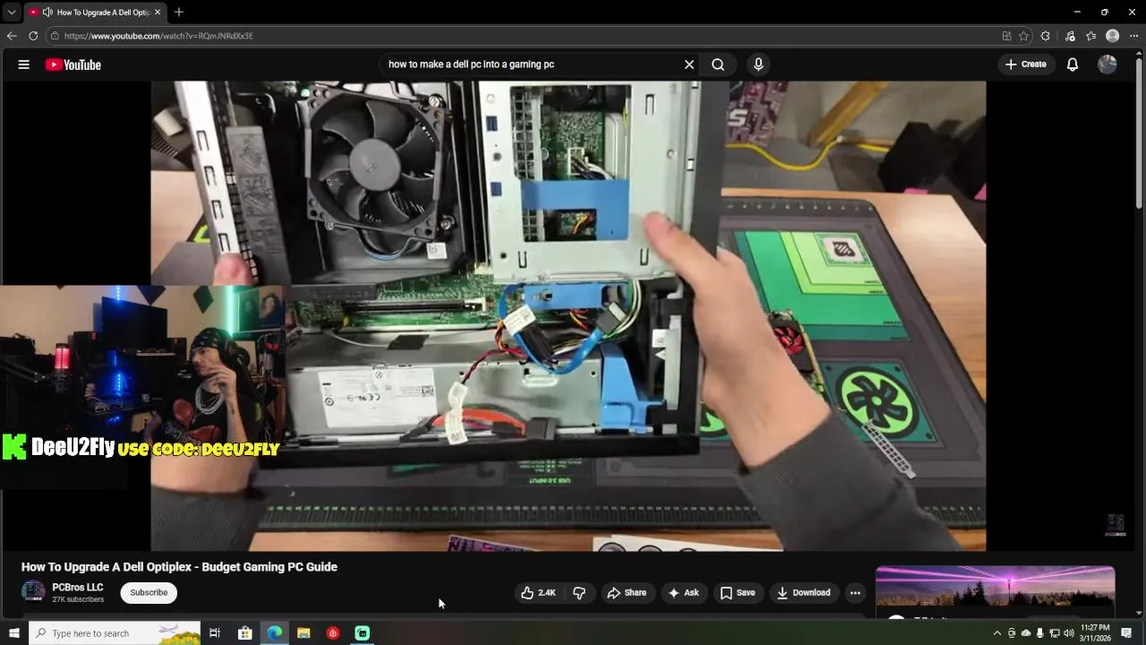The image size is (1146, 645).
Task: Open the browser Settings and more menu
Action: coord(1134,36)
